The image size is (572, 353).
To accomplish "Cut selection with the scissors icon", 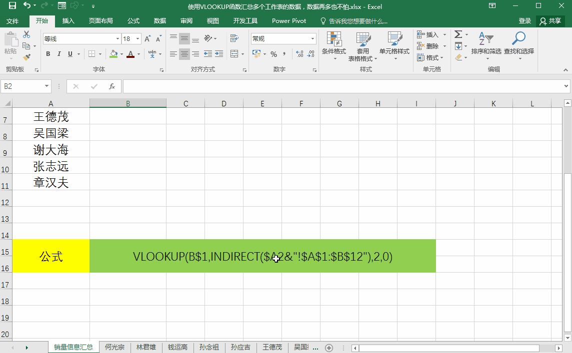I will click(26, 34).
